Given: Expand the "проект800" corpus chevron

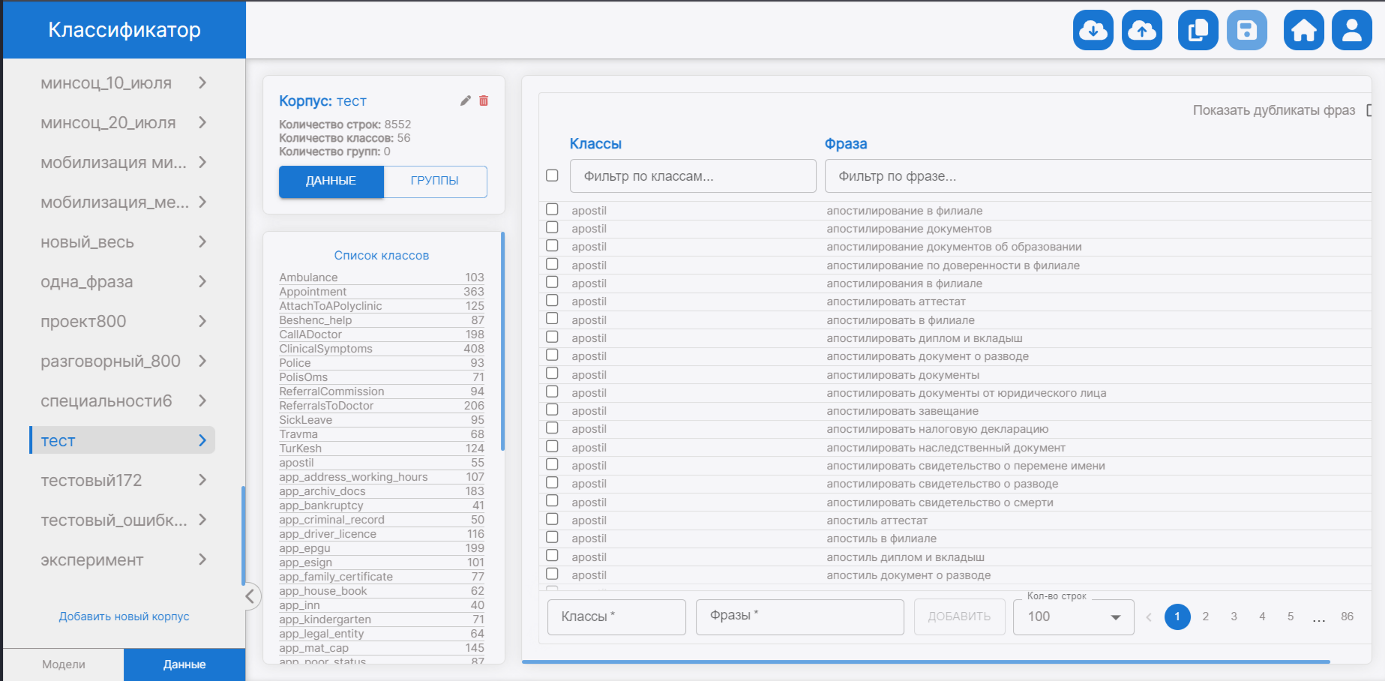Looking at the screenshot, I should [x=202, y=321].
